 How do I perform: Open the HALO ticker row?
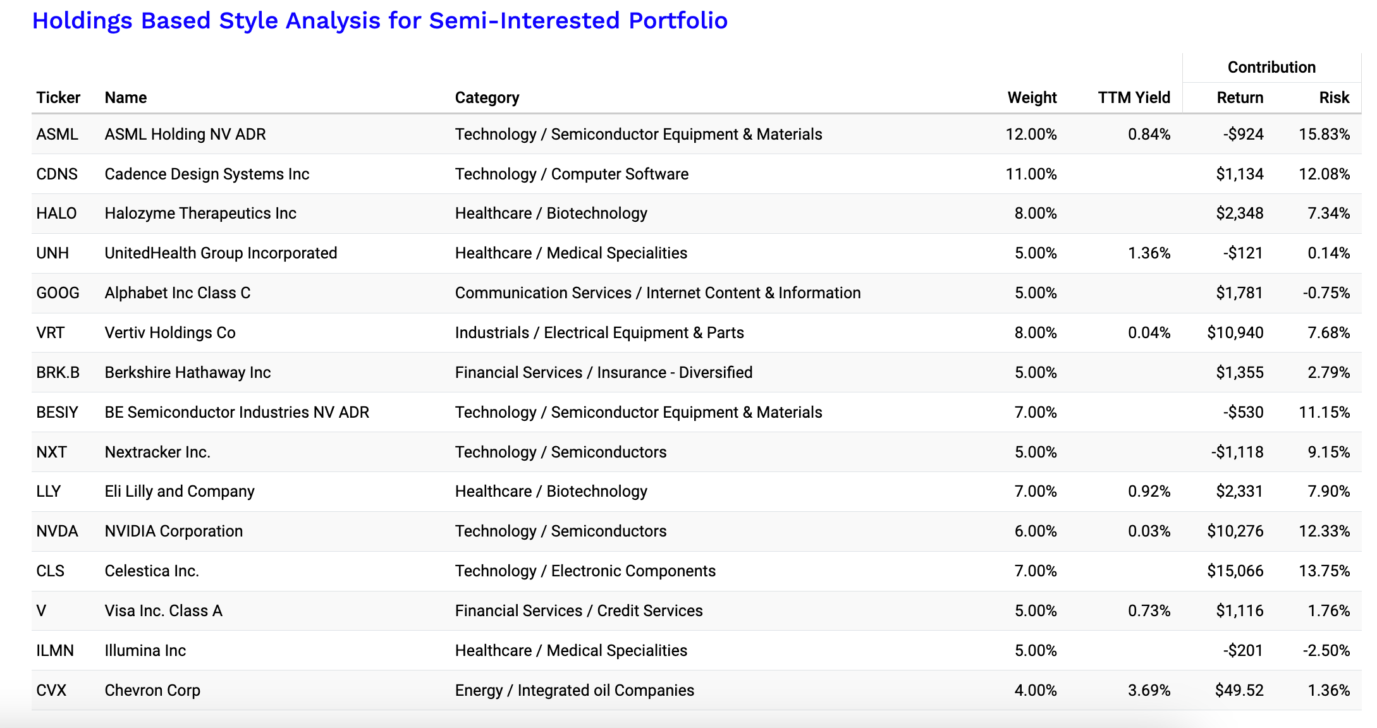coord(56,214)
